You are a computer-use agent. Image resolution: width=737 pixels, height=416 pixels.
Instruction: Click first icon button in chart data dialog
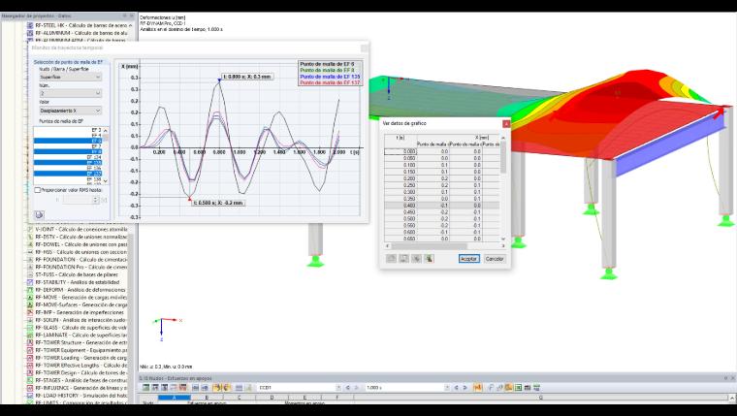[391, 259]
